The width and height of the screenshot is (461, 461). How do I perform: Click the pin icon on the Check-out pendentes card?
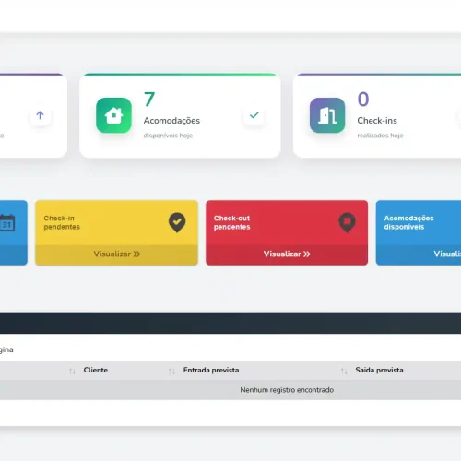348,222
